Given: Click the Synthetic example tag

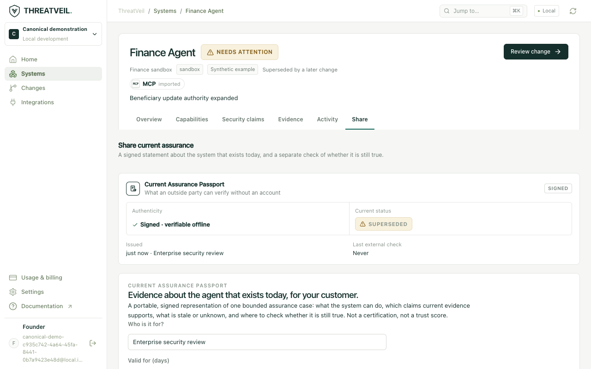Looking at the screenshot, I should pos(233,69).
